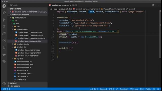Open the Docker view in activity bar
The image size is (162, 91).
[x=4, y=55]
